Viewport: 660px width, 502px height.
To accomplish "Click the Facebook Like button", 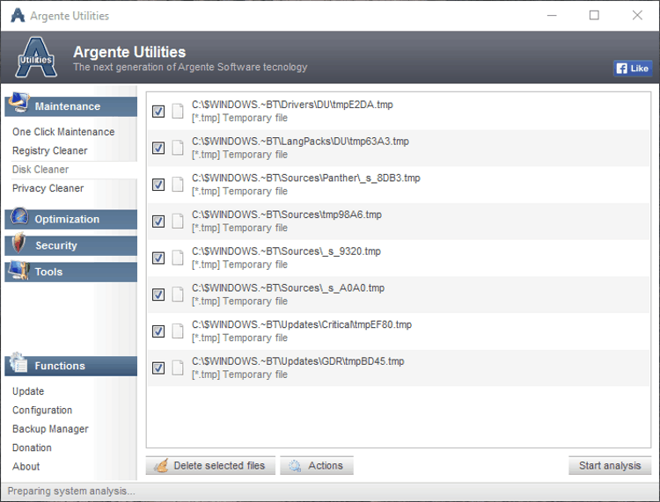I will click(x=633, y=68).
